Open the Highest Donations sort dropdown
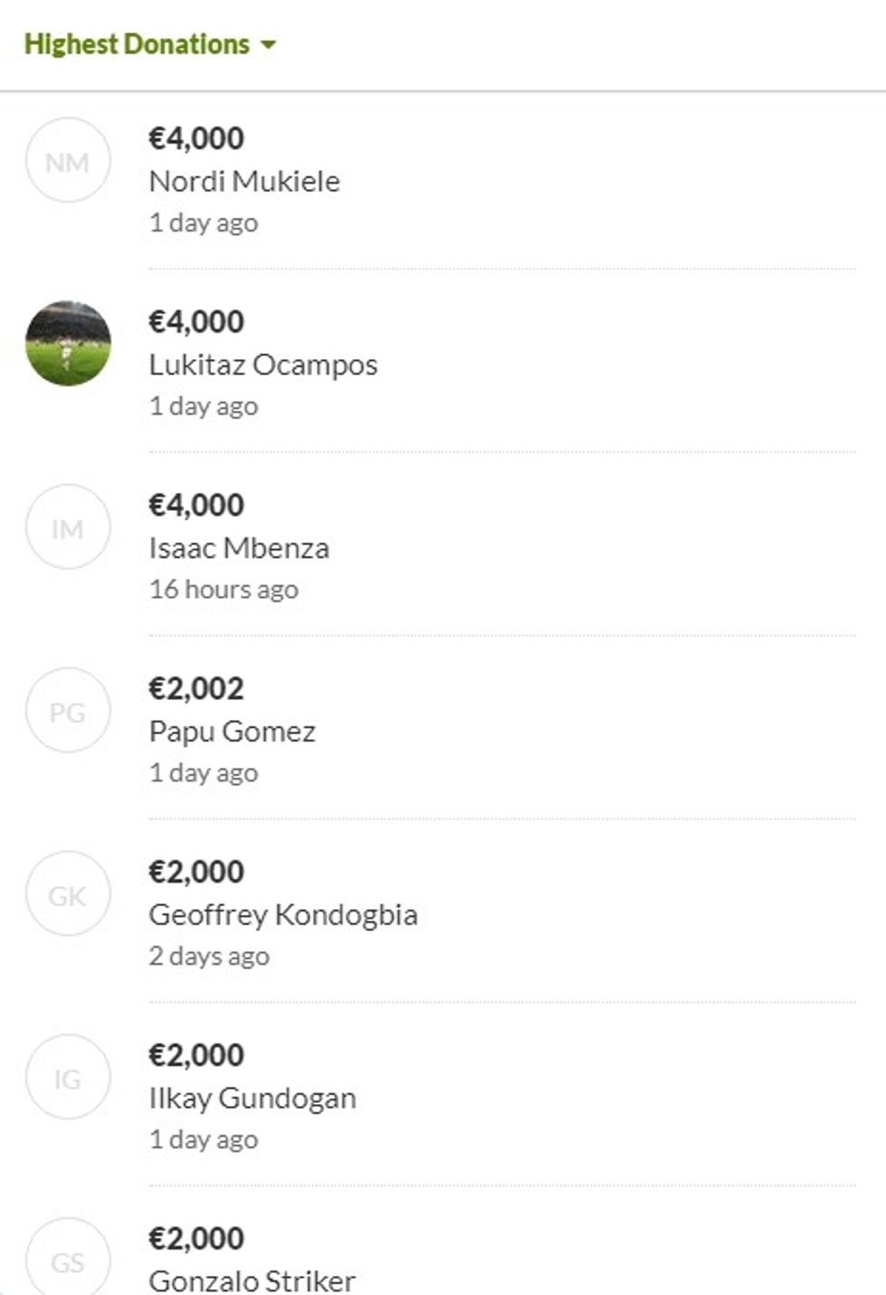 click(137, 44)
